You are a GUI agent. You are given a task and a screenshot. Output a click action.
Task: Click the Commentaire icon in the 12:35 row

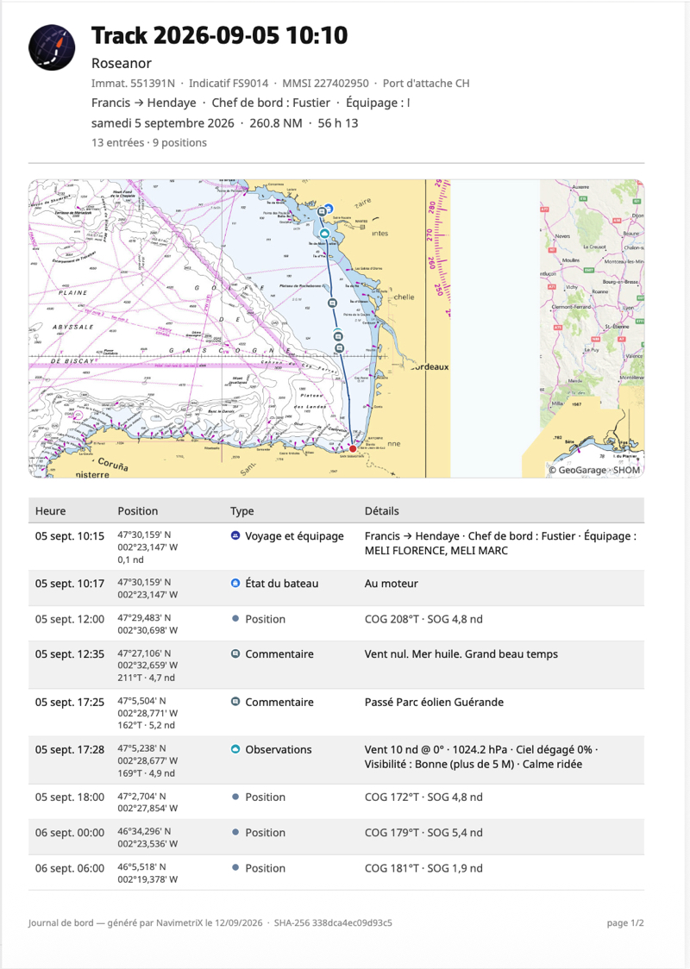pyautogui.click(x=235, y=653)
